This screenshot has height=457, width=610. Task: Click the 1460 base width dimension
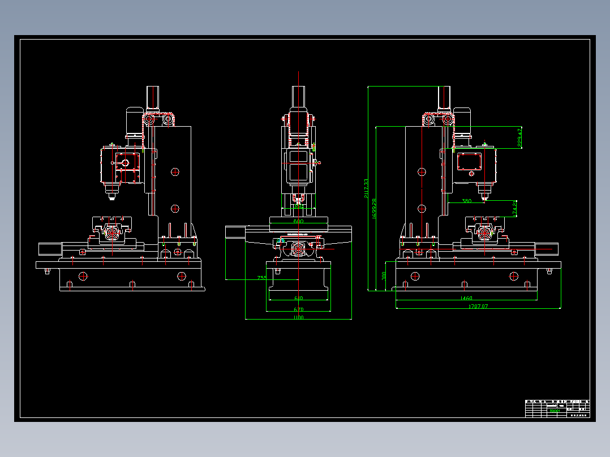tap(466, 298)
